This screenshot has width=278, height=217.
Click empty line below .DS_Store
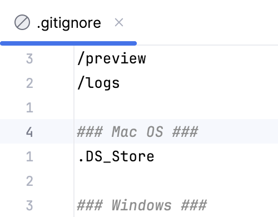pos(176,181)
